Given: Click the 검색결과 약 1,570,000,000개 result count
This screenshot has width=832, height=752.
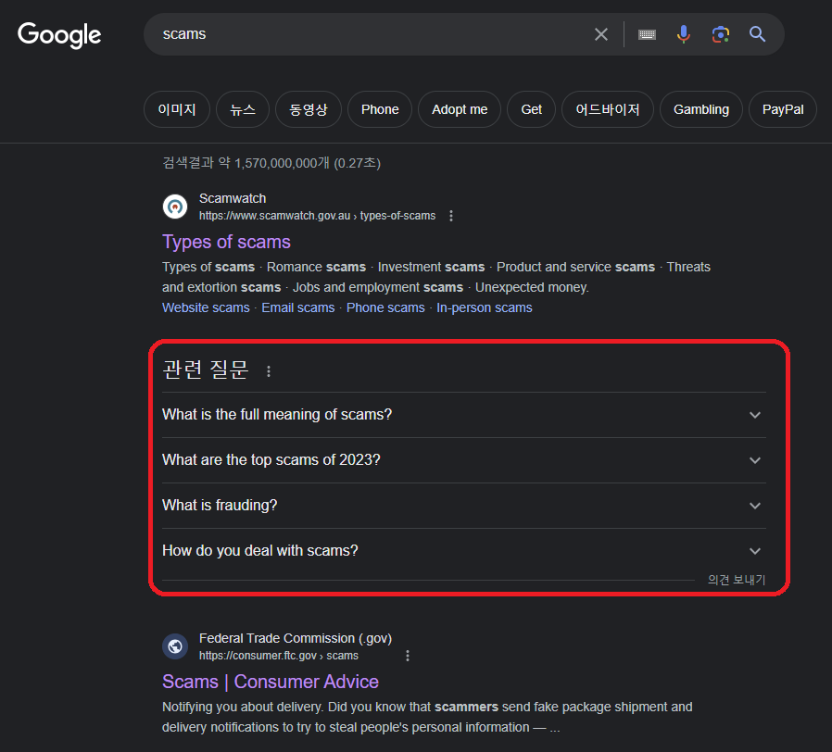Looking at the screenshot, I should pos(271,163).
